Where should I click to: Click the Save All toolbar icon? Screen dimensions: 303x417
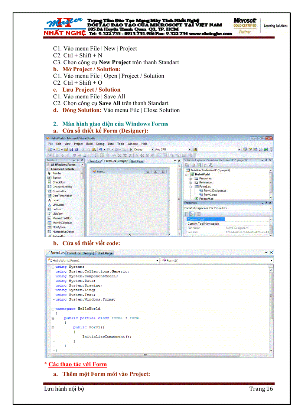(x=77, y=149)
